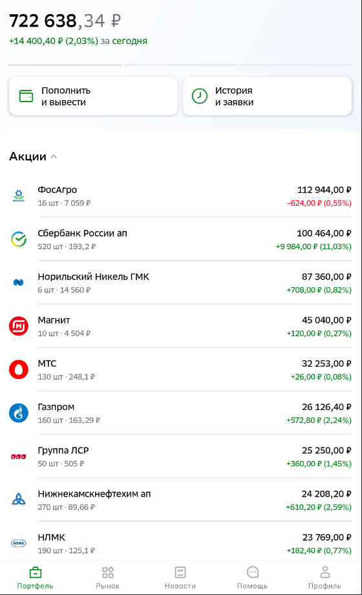Open the Группа ЛСР stock name
The image size is (362, 595).
tap(63, 450)
